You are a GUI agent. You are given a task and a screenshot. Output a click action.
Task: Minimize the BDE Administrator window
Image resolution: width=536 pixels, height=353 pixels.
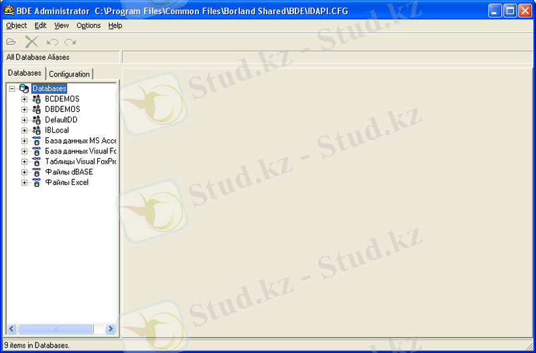pos(495,11)
